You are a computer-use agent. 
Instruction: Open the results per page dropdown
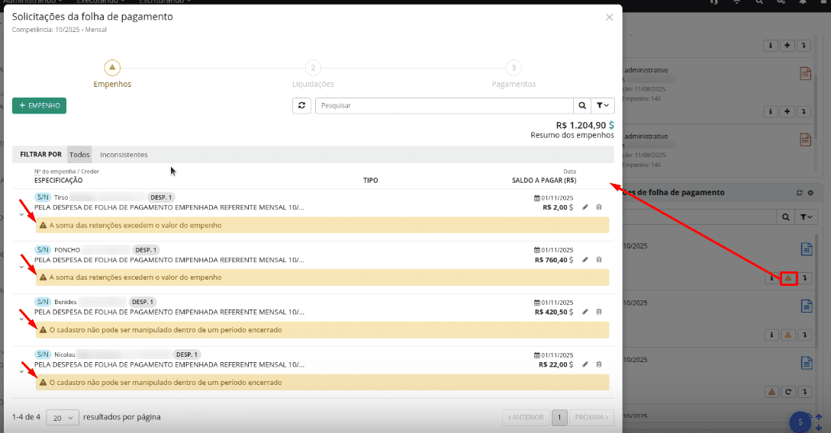click(x=63, y=417)
